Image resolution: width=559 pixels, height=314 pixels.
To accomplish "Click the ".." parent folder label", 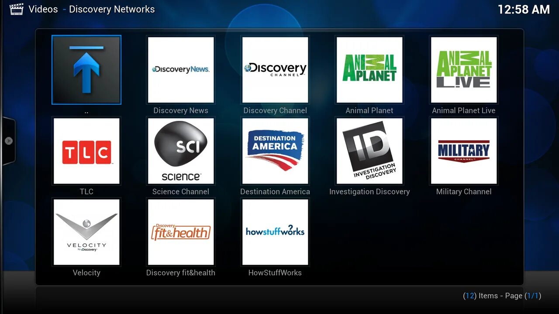I will tap(86, 112).
